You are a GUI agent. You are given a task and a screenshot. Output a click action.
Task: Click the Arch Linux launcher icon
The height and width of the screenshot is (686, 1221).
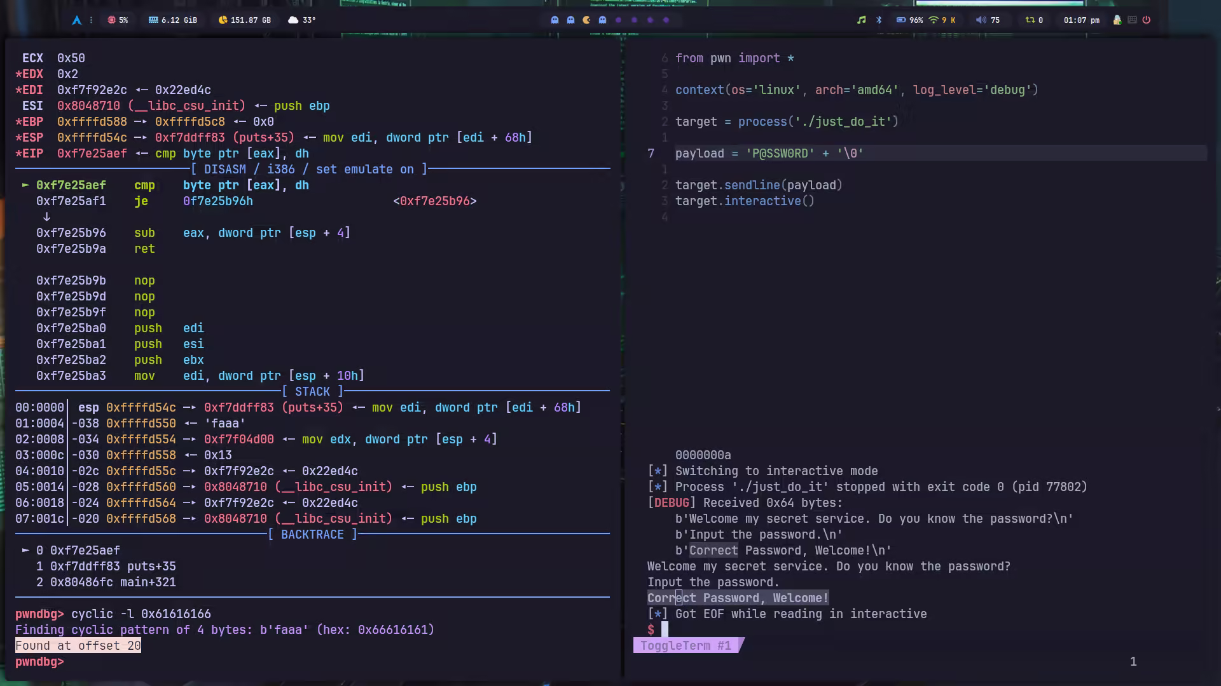click(x=76, y=20)
